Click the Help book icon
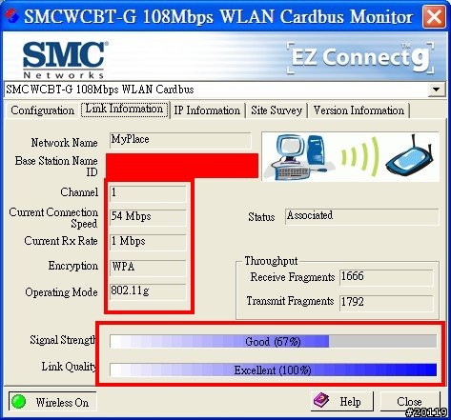The width and height of the screenshot is (451, 420). (x=321, y=400)
